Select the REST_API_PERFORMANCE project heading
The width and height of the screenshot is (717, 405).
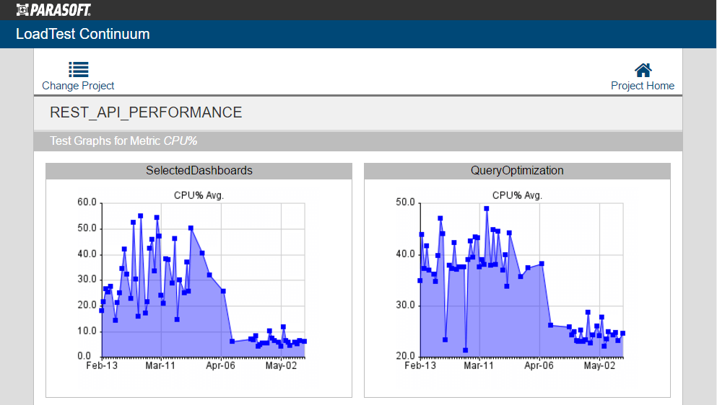coord(146,112)
